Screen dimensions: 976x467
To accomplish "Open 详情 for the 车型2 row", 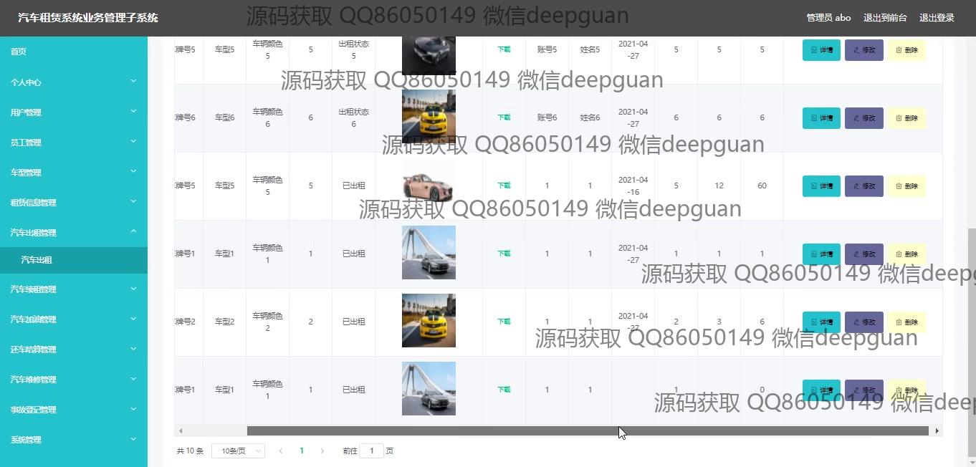I will pyautogui.click(x=821, y=322).
